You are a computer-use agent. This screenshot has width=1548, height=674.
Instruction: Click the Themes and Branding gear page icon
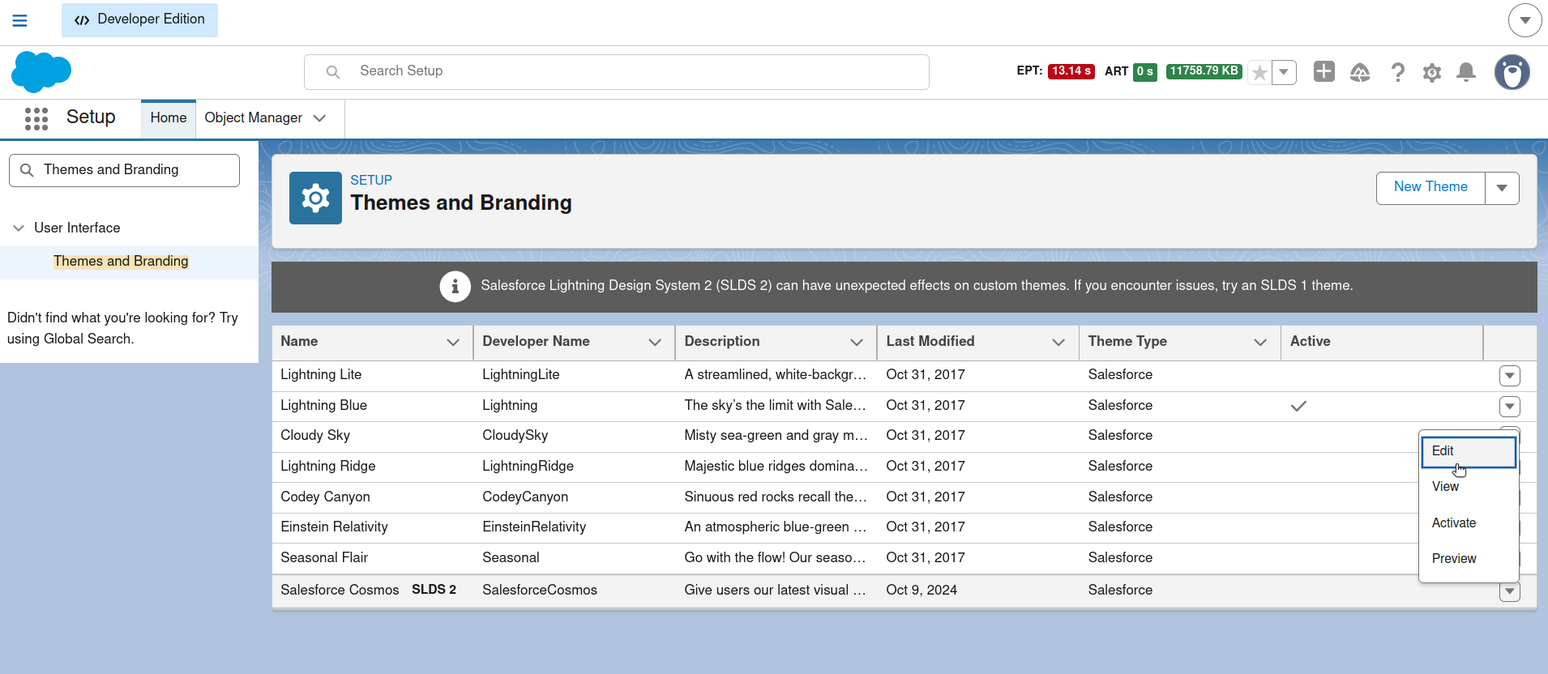tap(315, 198)
